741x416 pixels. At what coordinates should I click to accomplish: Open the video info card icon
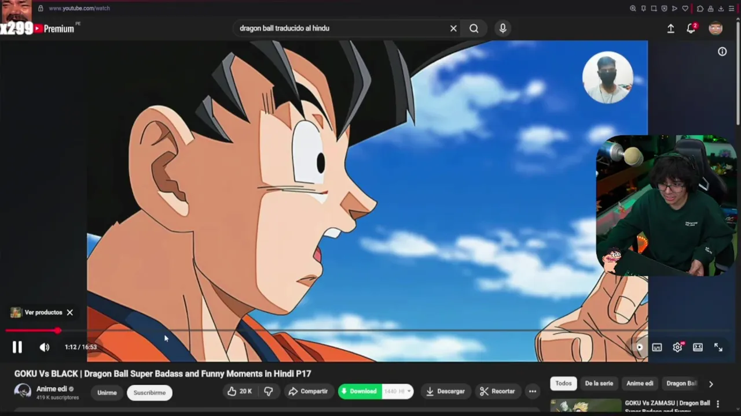[x=722, y=52]
